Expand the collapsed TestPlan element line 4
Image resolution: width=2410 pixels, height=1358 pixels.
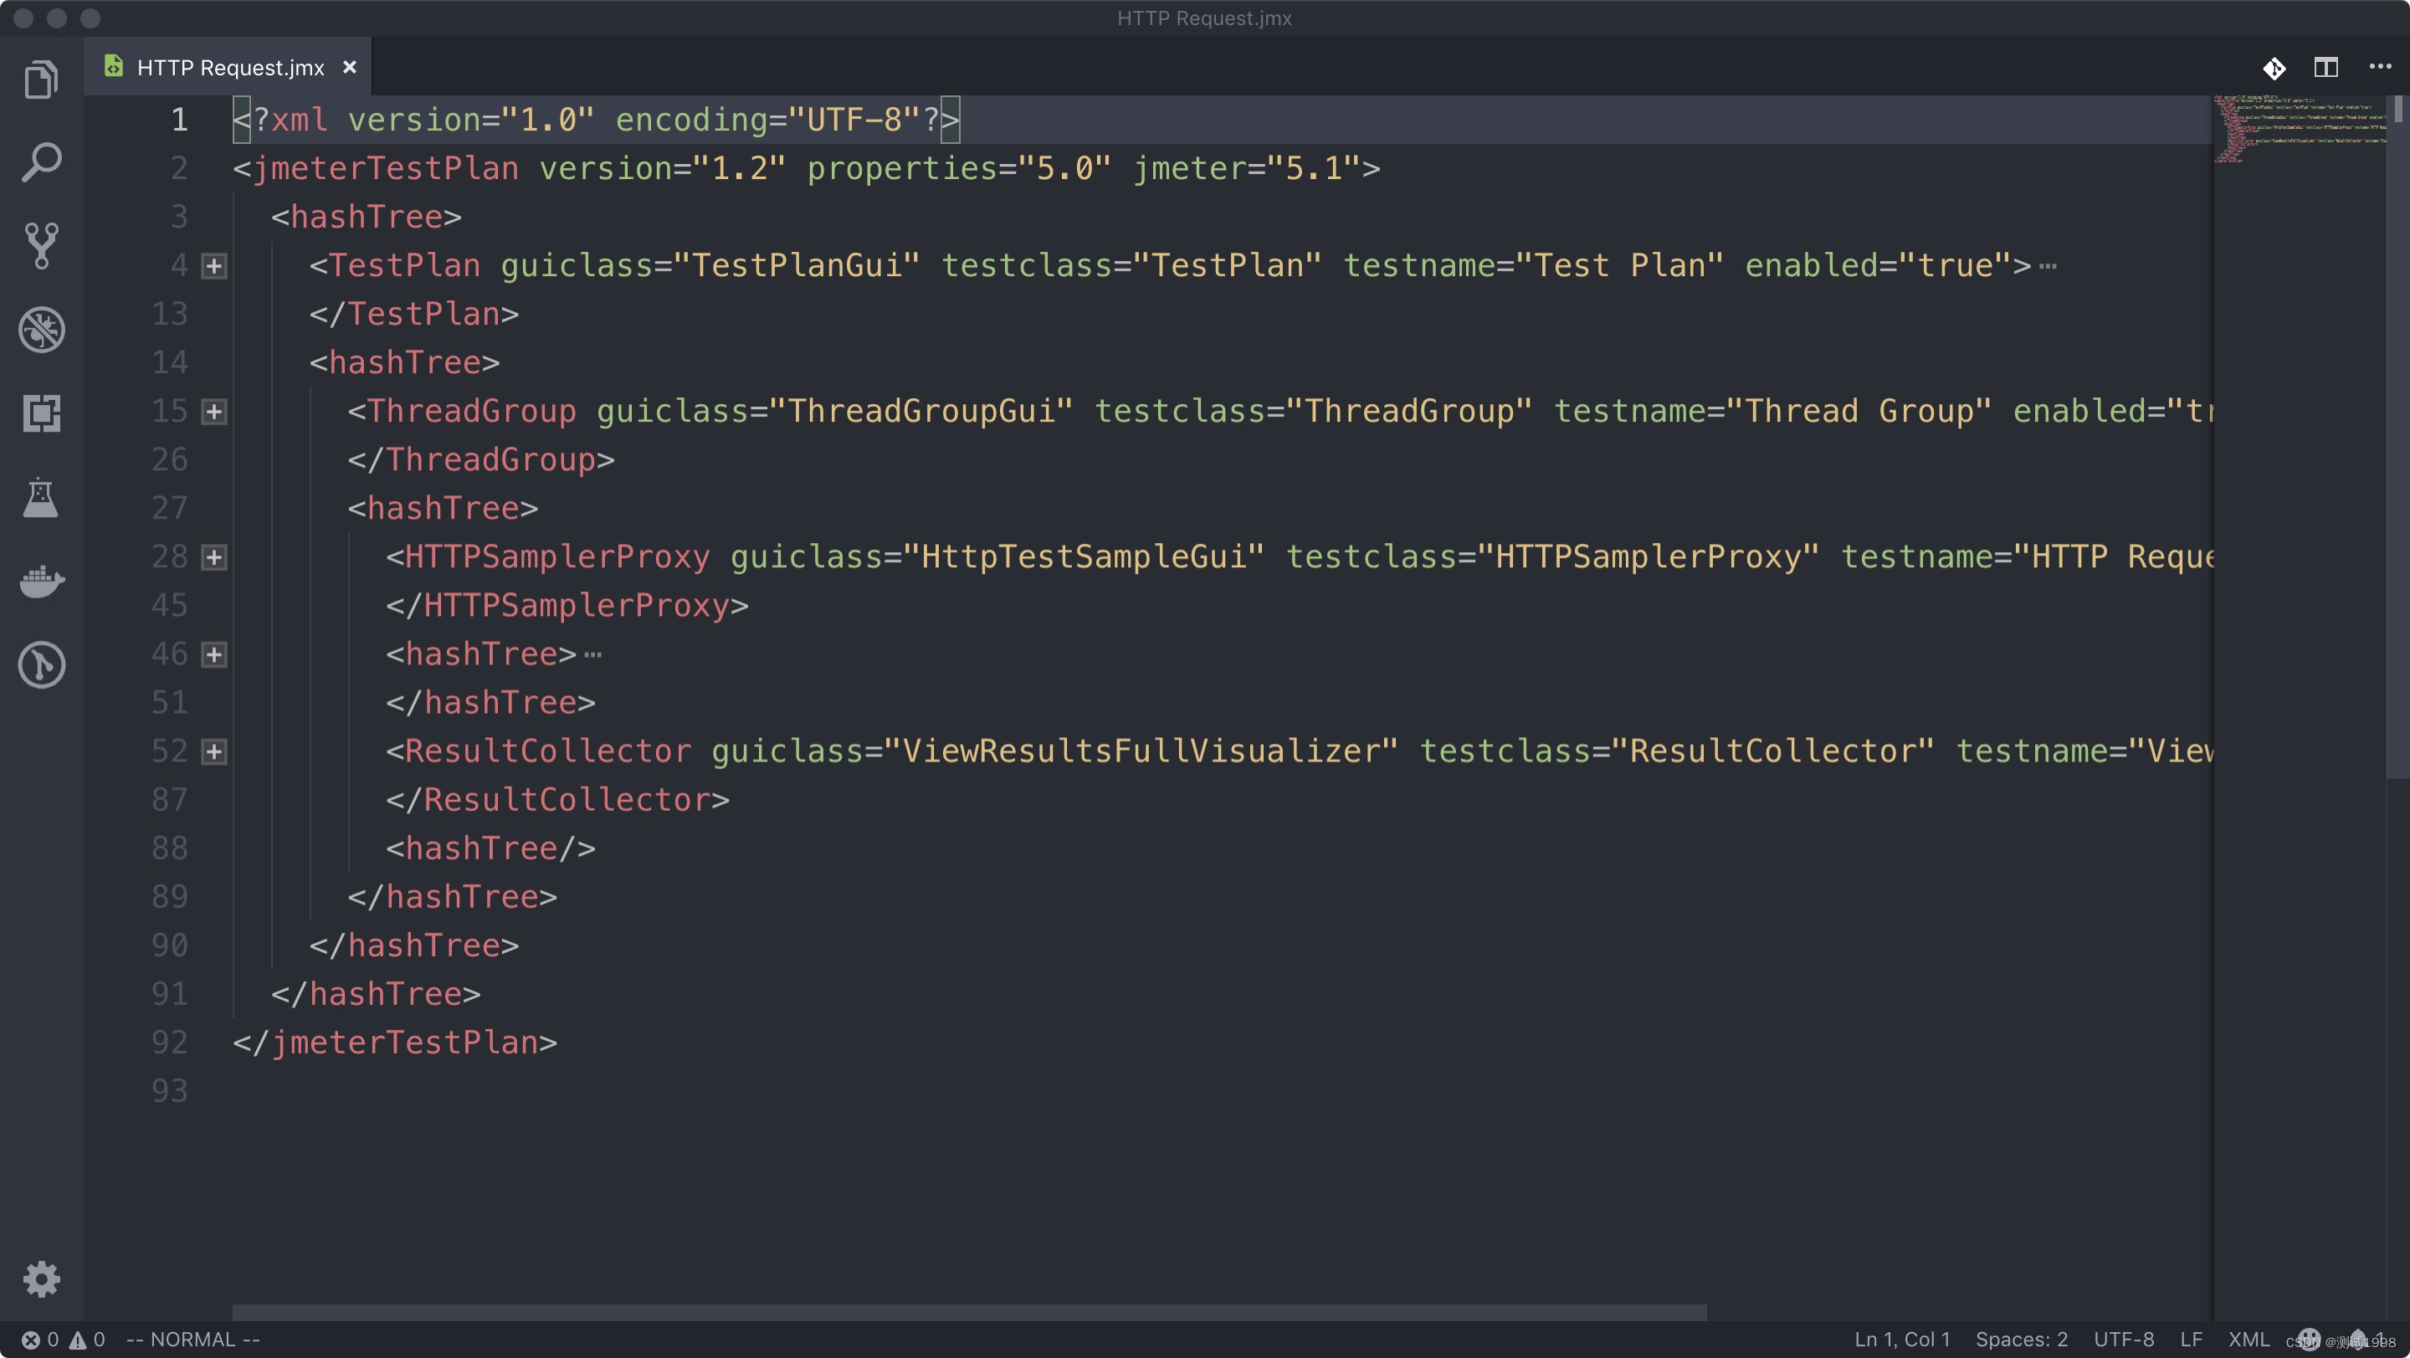212,266
